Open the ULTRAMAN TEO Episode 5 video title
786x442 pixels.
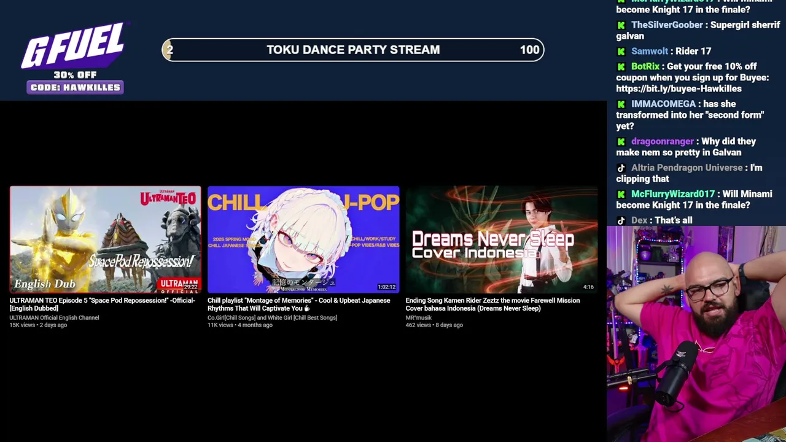point(102,304)
